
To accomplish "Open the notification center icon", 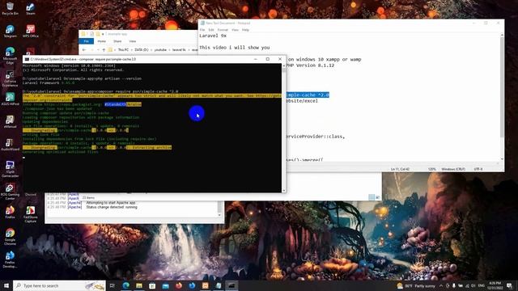I will pyautogui.click(x=509, y=285).
